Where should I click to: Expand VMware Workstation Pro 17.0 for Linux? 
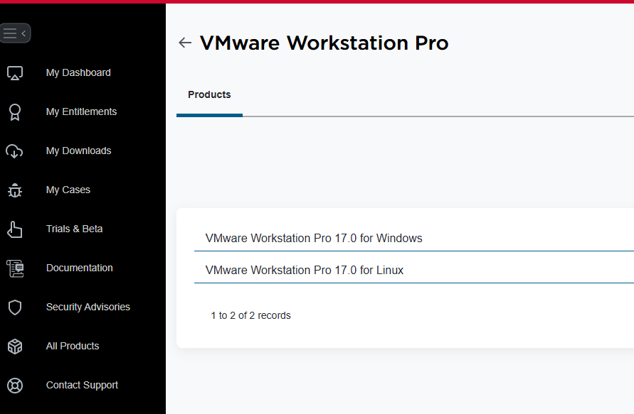coord(305,271)
